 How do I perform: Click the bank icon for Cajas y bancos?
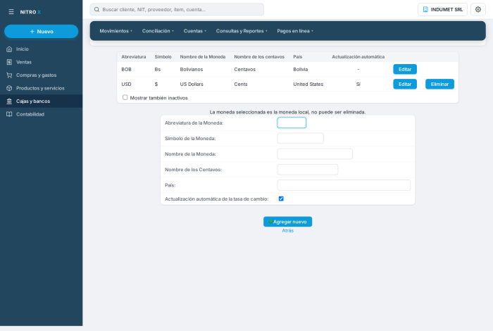pos(9,101)
